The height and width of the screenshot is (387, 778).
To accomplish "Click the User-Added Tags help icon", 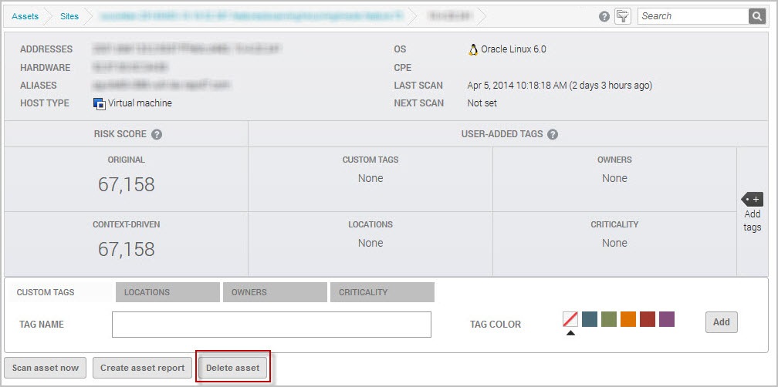I will pyautogui.click(x=553, y=134).
